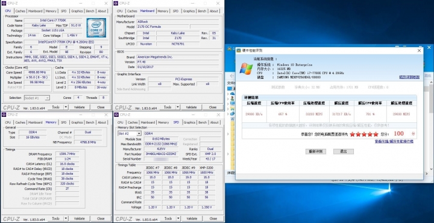Click Validate in the CPU-tab window
Screen dimensions: 434x223
click(79, 107)
